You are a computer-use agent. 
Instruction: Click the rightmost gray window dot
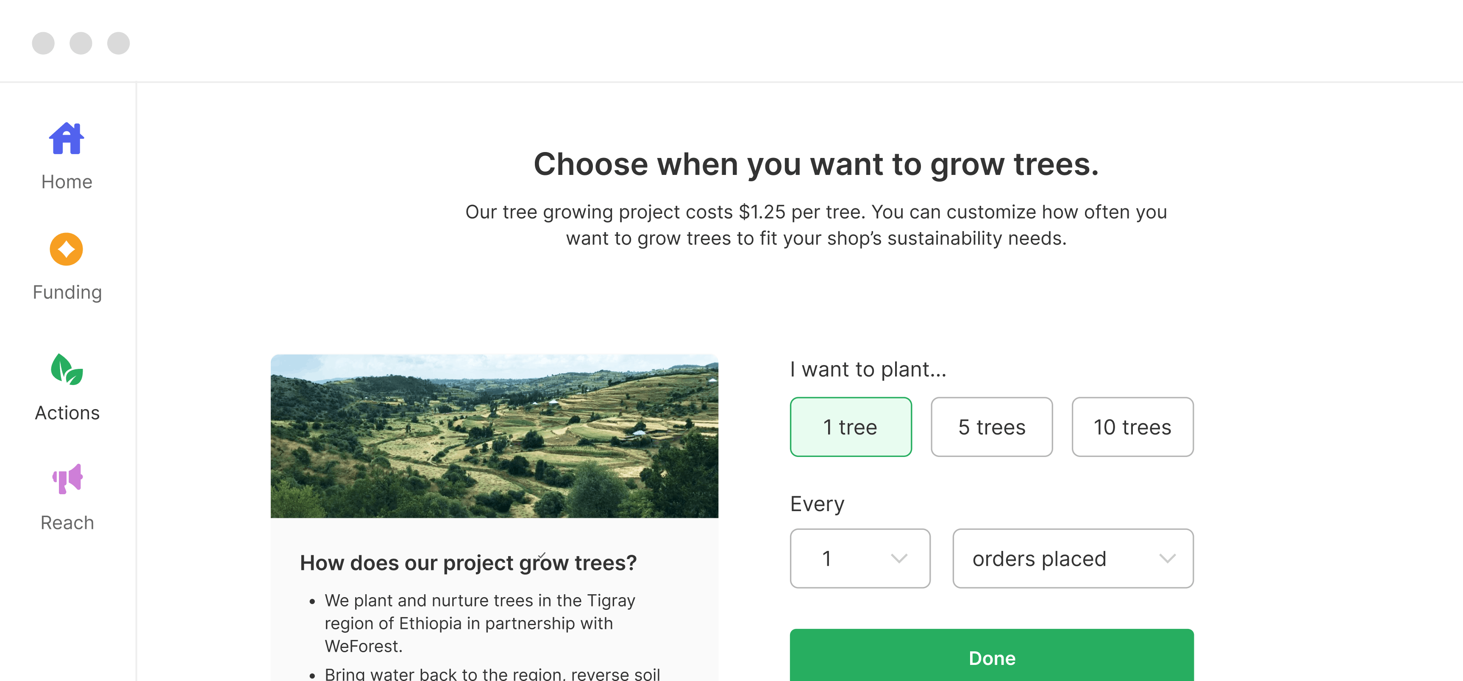click(x=118, y=43)
